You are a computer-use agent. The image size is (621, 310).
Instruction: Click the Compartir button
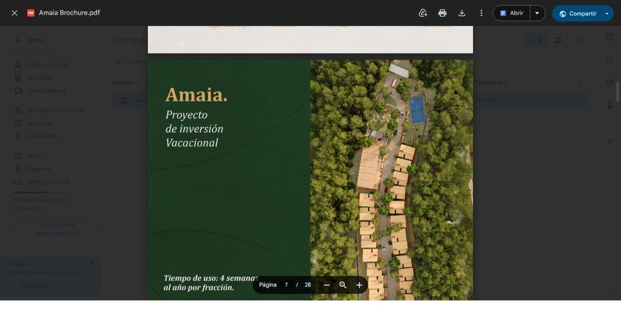coord(578,13)
